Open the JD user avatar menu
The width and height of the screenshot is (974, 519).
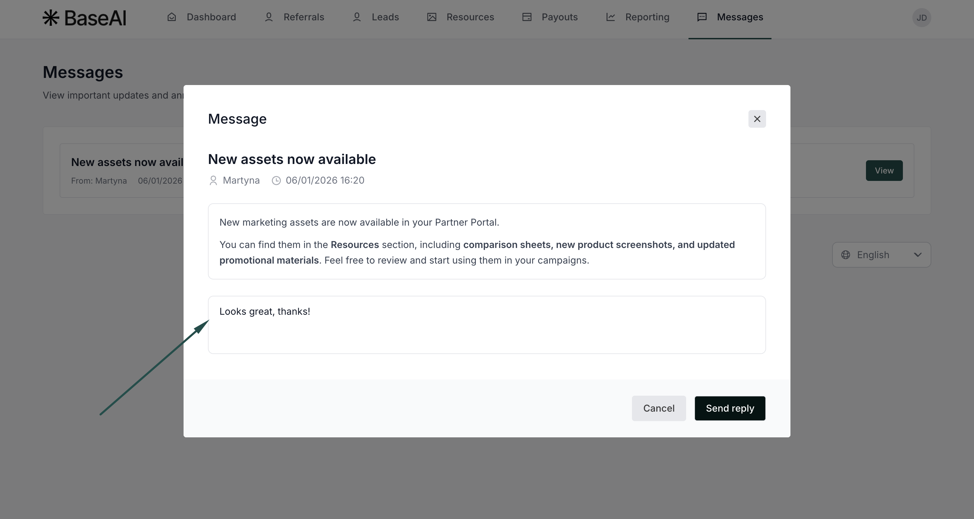coord(922,18)
